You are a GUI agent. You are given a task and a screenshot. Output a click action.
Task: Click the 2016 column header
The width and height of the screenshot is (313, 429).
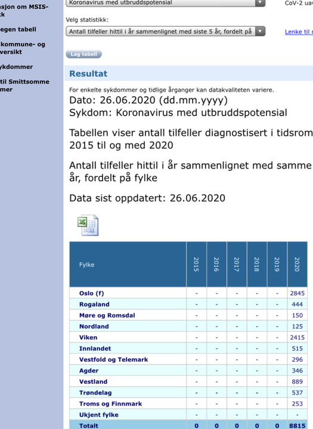[216, 265]
